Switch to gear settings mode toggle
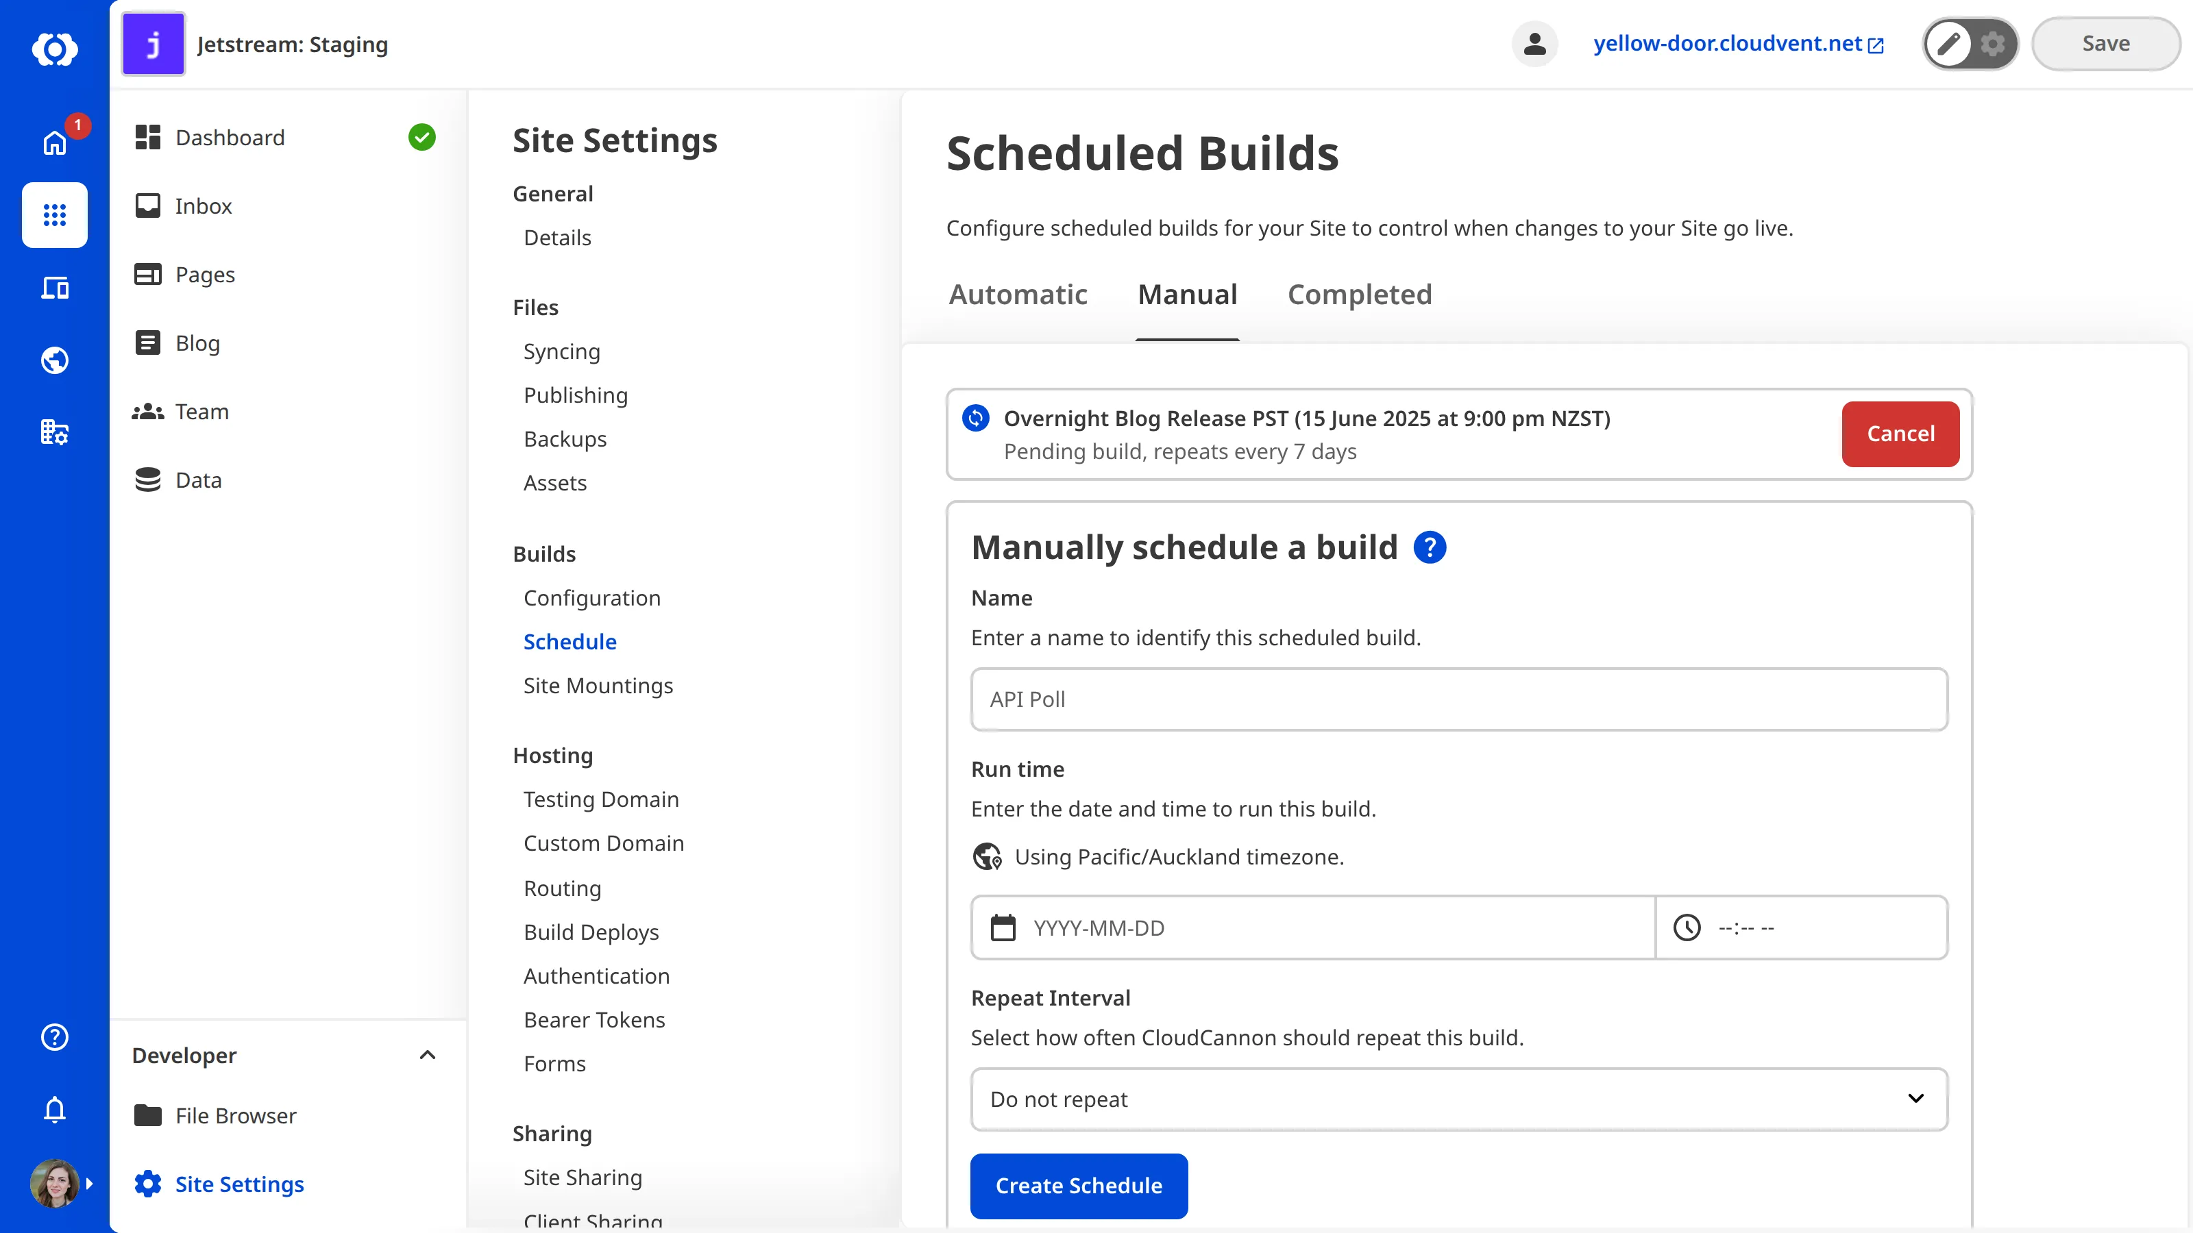The width and height of the screenshot is (2193, 1233). point(1992,43)
